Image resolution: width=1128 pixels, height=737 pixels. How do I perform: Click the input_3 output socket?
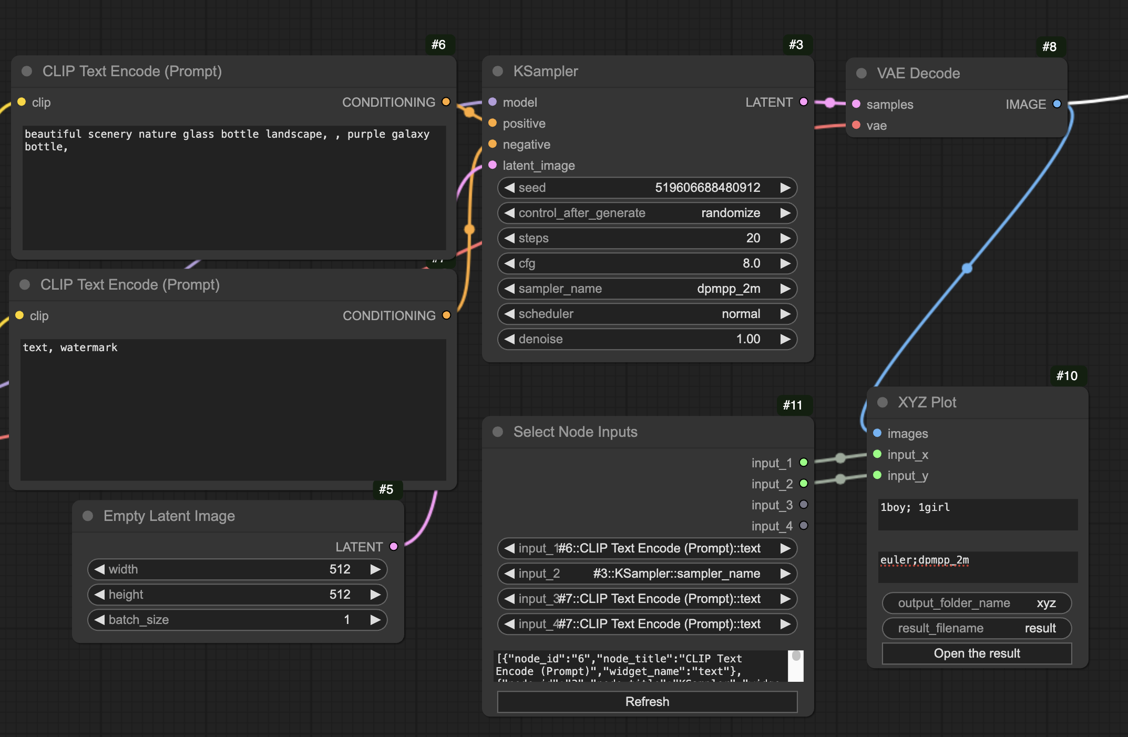(803, 505)
